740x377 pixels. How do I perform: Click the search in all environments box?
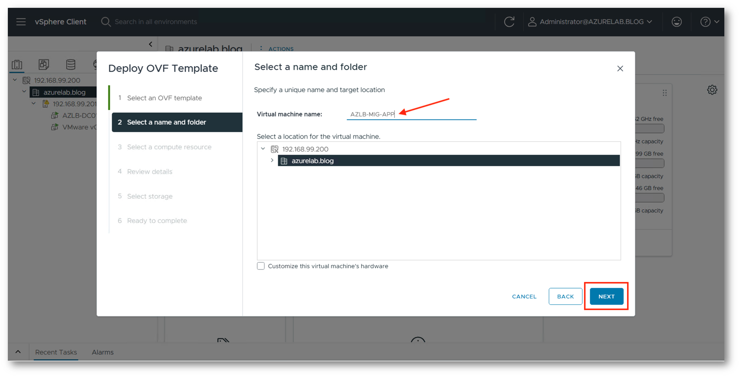(156, 22)
